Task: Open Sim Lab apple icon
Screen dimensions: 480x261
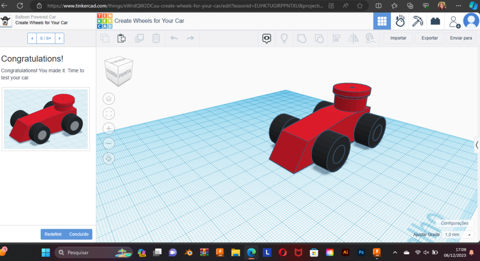Action: [x=400, y=21]
